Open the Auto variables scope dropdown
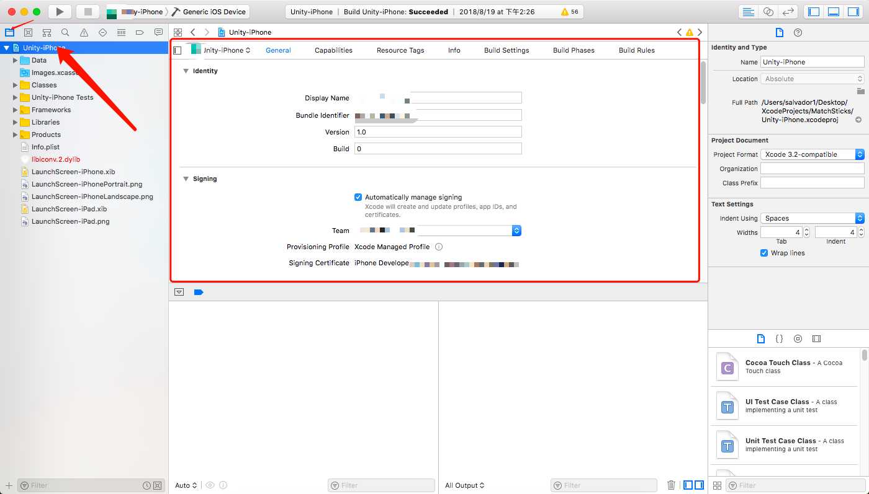The width and height of the screenshot is (869, 494). tap(186, 485)
